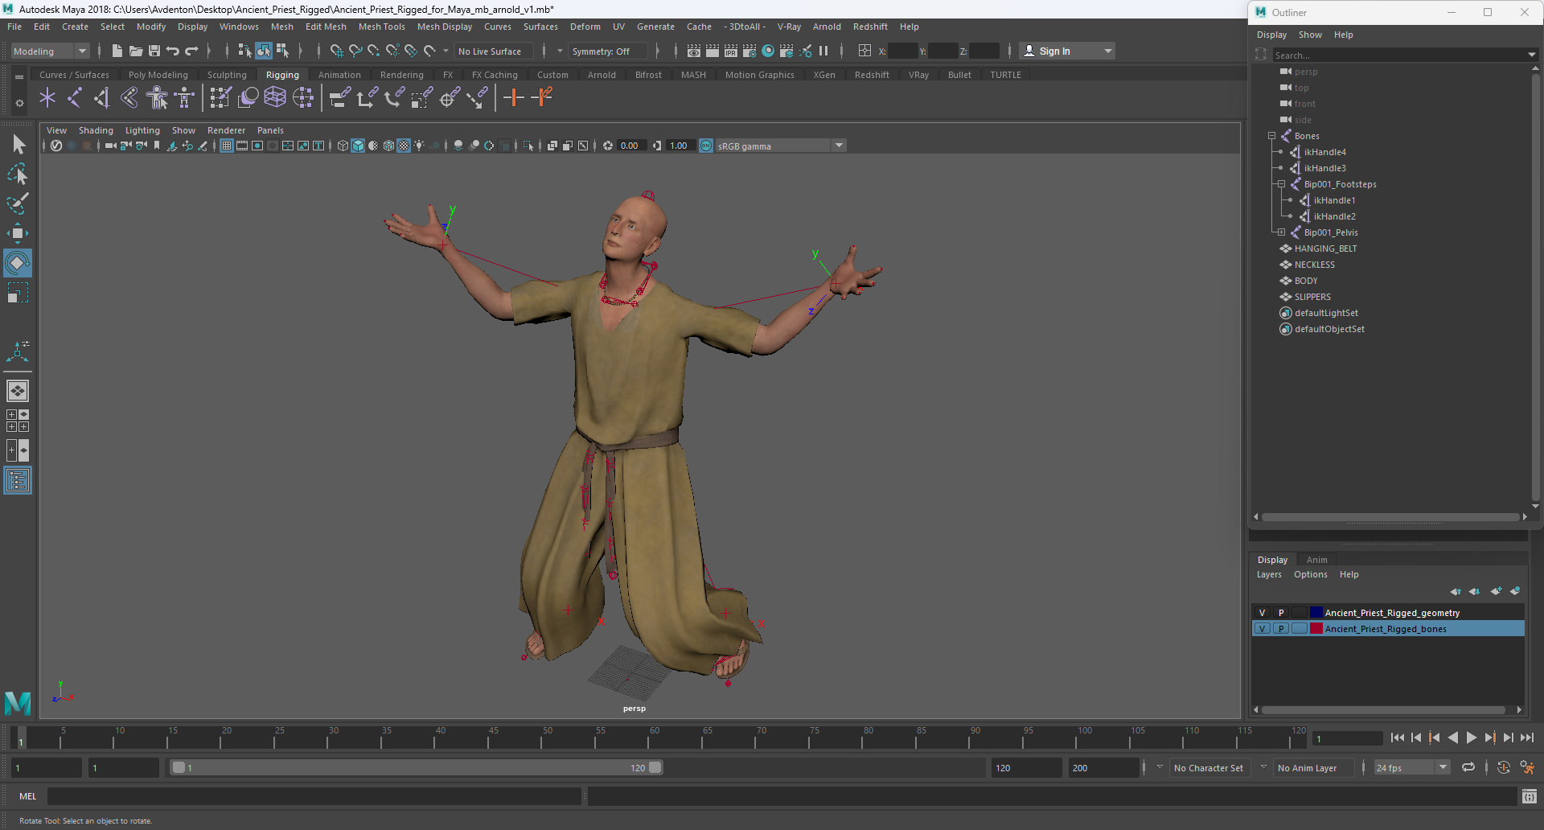
Task: Switch to the Animation shelf tab
Action: coord(339,75)
